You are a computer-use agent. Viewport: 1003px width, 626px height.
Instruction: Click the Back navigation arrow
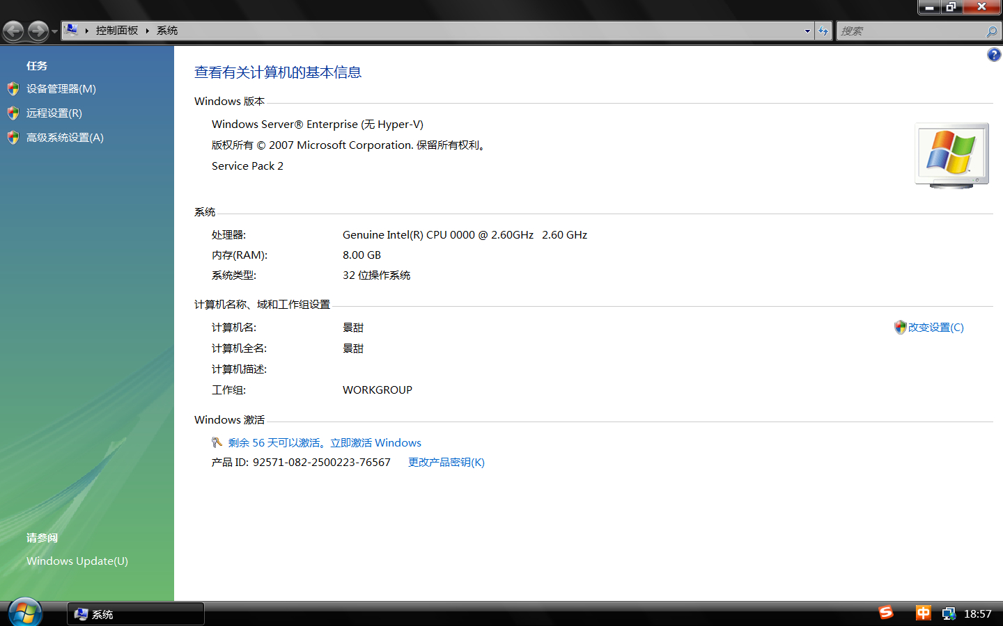pyautogui.click(x=13, y=31)
